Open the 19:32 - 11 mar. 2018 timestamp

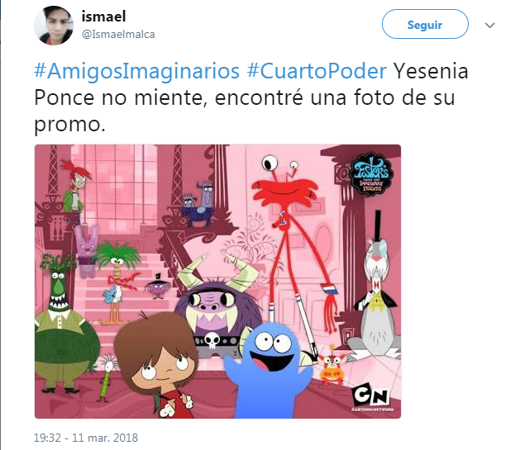tap(86, 438)
